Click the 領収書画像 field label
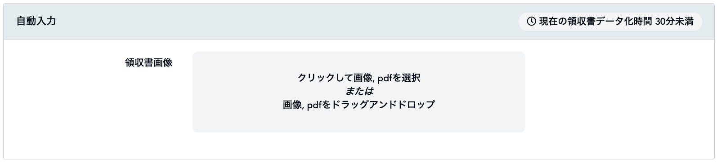The width and height of the screenshot is (717, 163). click(149, 63)
